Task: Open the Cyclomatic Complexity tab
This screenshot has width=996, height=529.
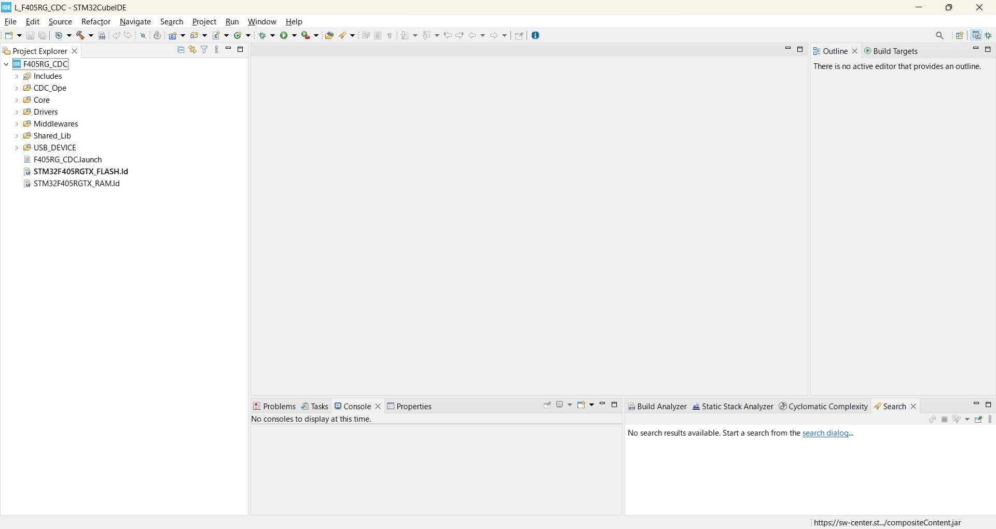Action: (823, 407)
